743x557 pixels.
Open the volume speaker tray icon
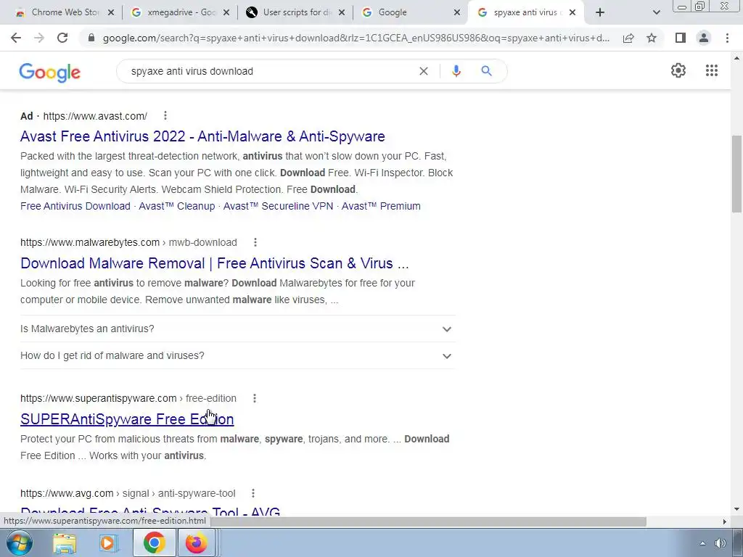coord(721,544)
